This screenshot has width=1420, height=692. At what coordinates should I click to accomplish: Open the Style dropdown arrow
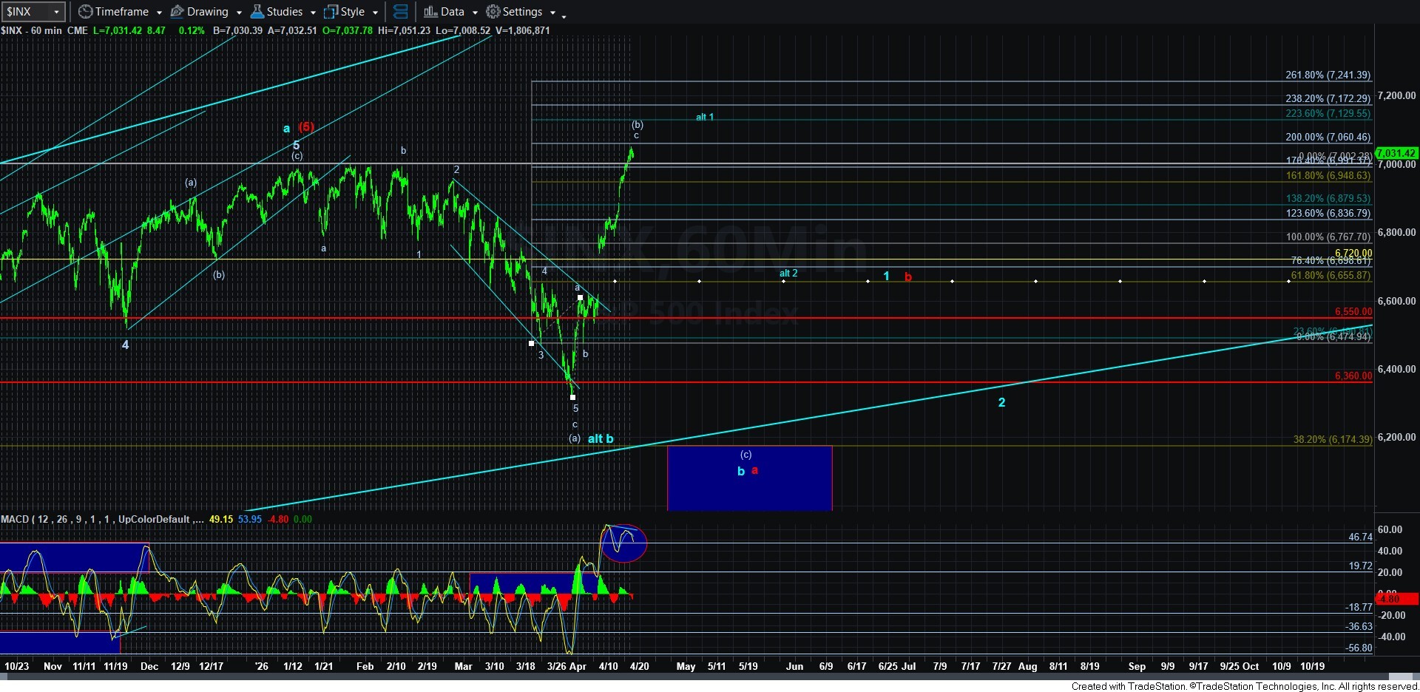tap(375, 13)
